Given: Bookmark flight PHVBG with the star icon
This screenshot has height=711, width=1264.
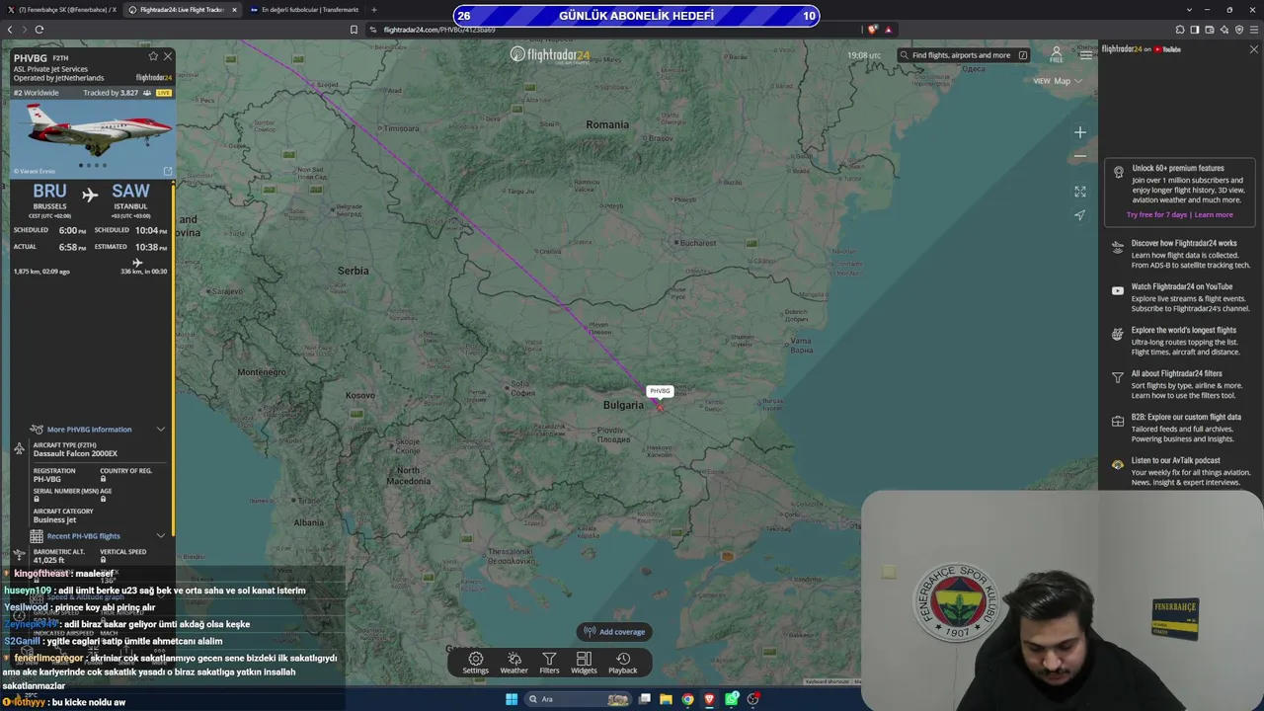Looking at the screenshot, I should pyautogui.click(x=153, y=56).
